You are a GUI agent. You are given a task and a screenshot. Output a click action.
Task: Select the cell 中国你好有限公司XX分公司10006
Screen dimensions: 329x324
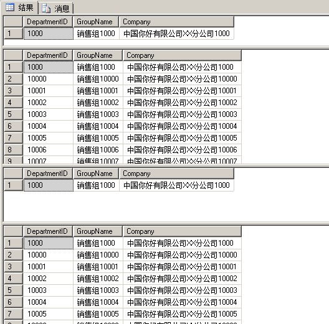(182, 150)
